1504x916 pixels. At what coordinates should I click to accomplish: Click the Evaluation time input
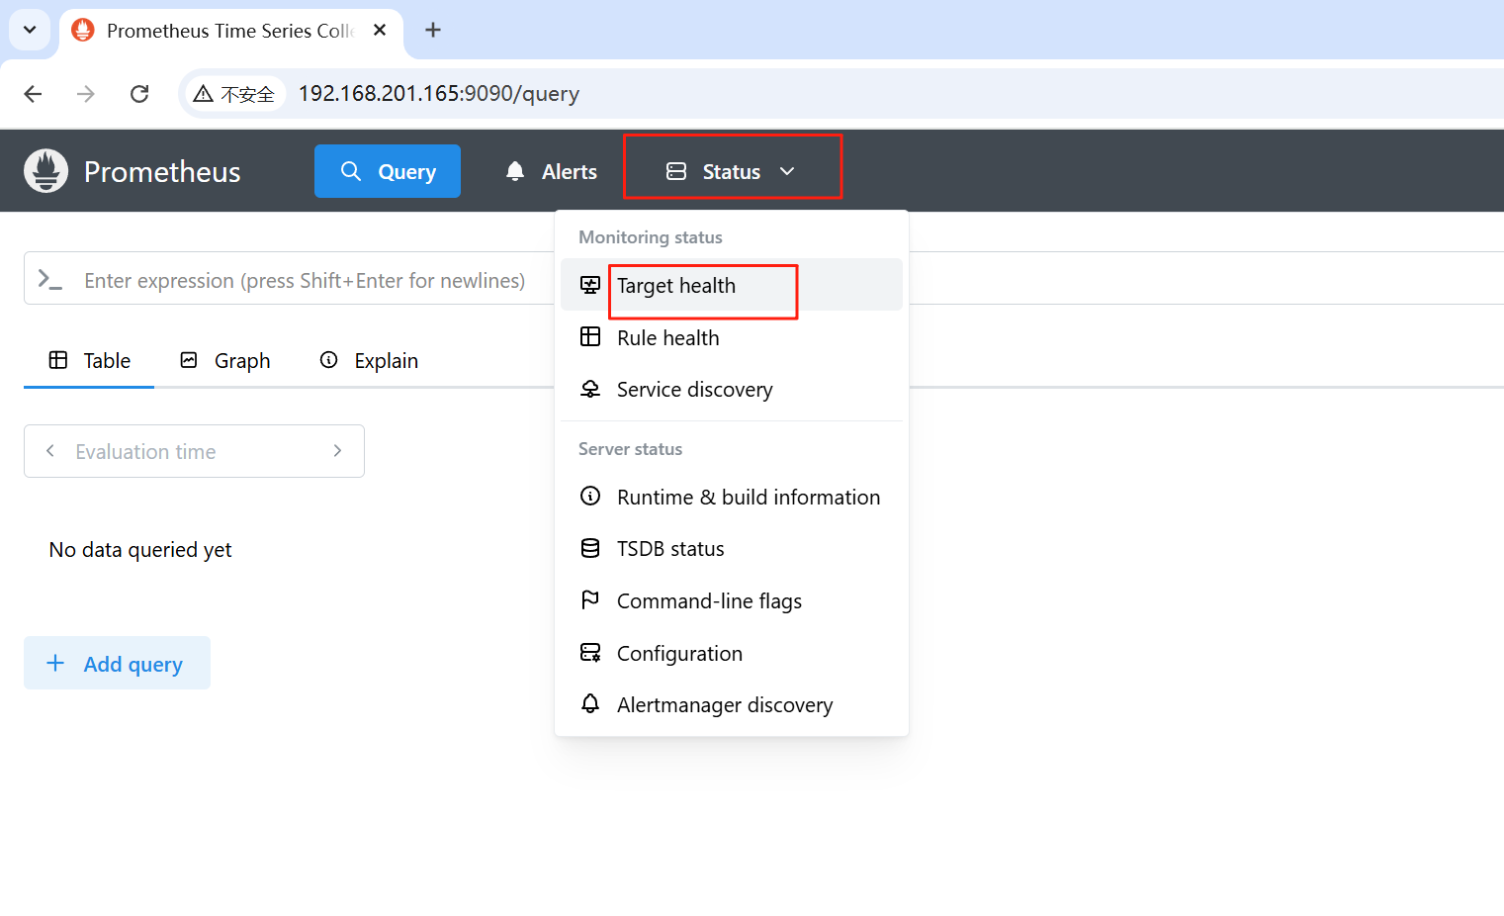point(194,451)
